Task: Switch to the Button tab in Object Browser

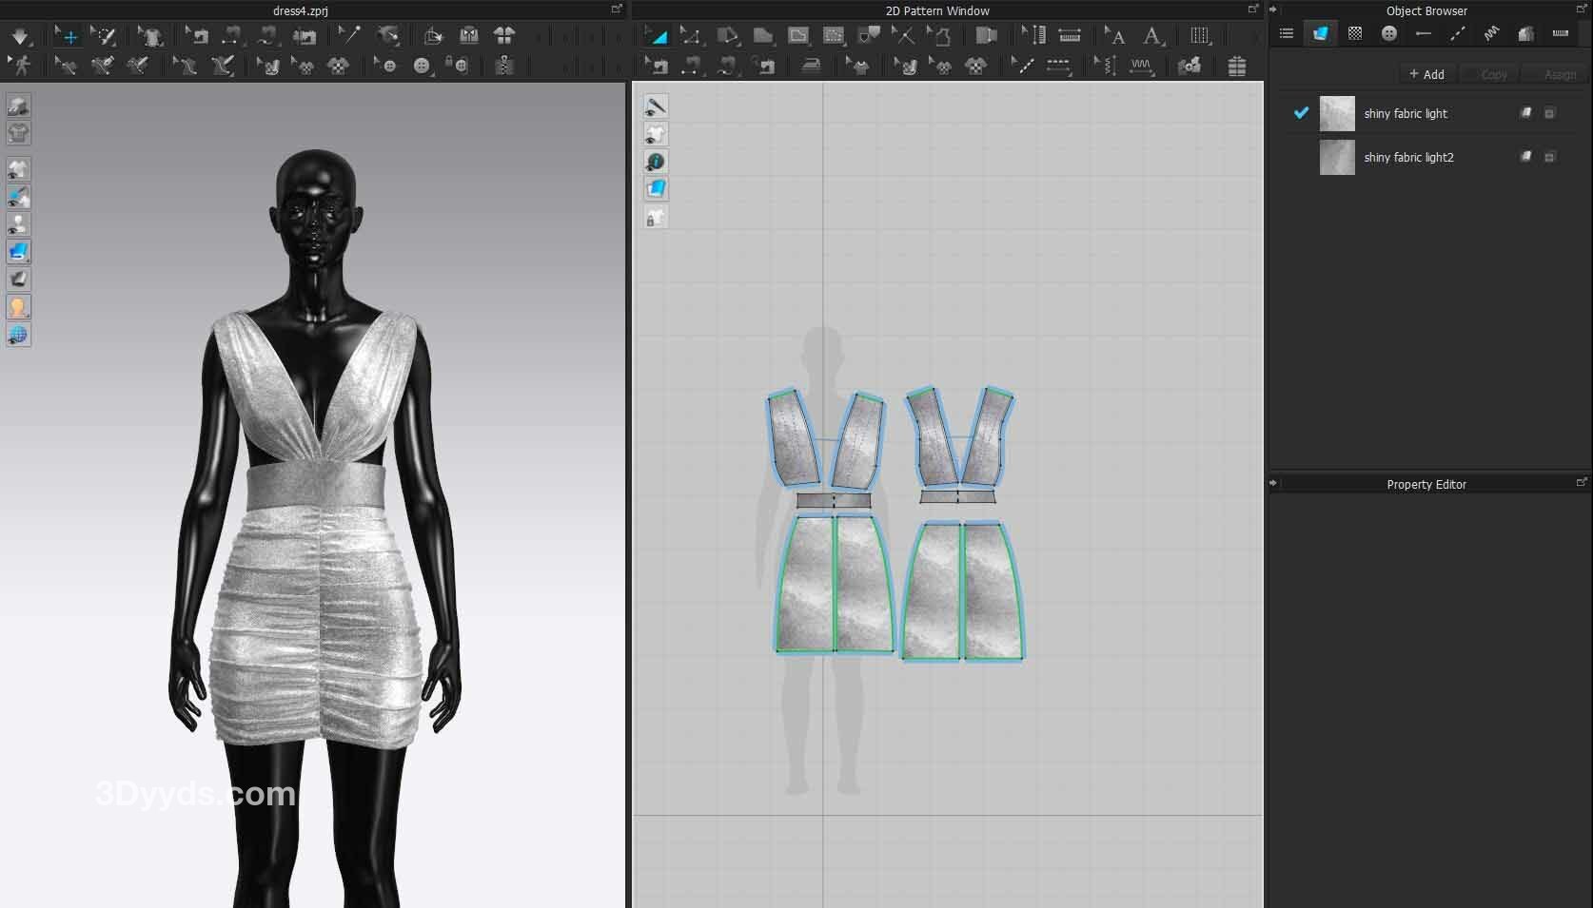Action: coord(1389,34)
